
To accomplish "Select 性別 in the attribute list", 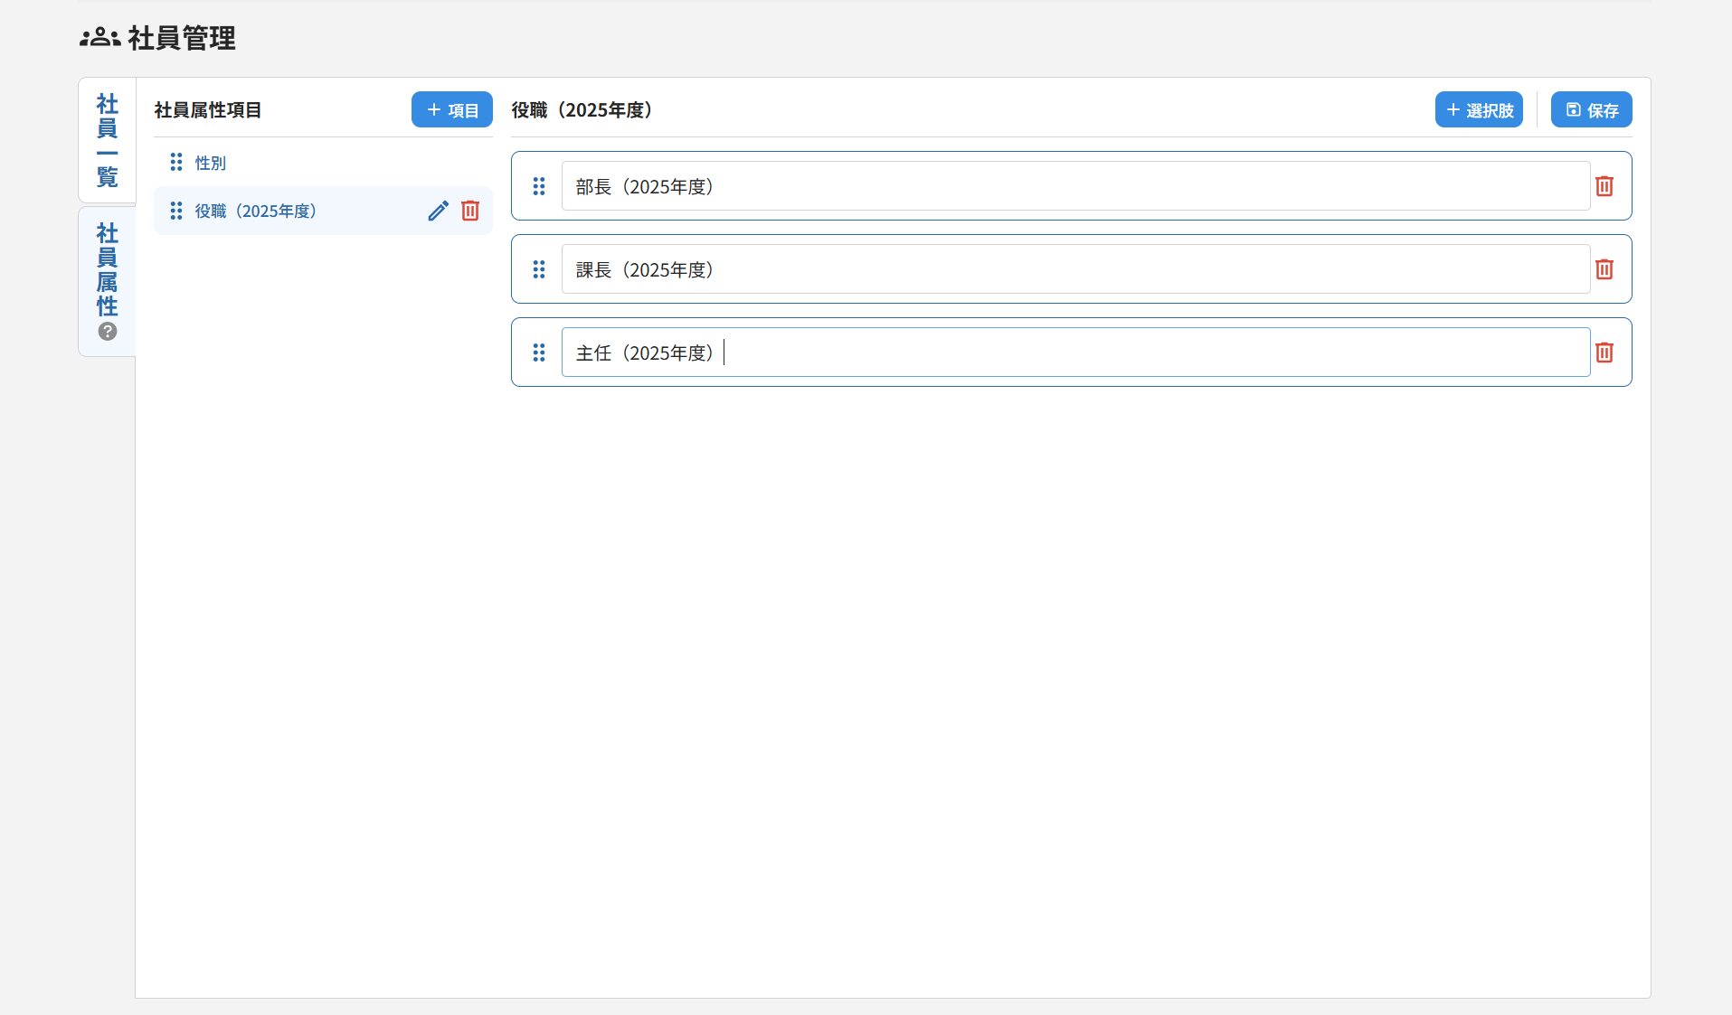I will pos(211,163).
